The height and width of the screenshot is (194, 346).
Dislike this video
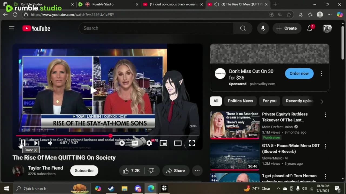point(152,171)
